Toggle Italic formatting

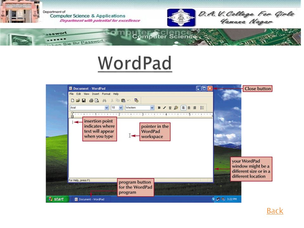164,108
